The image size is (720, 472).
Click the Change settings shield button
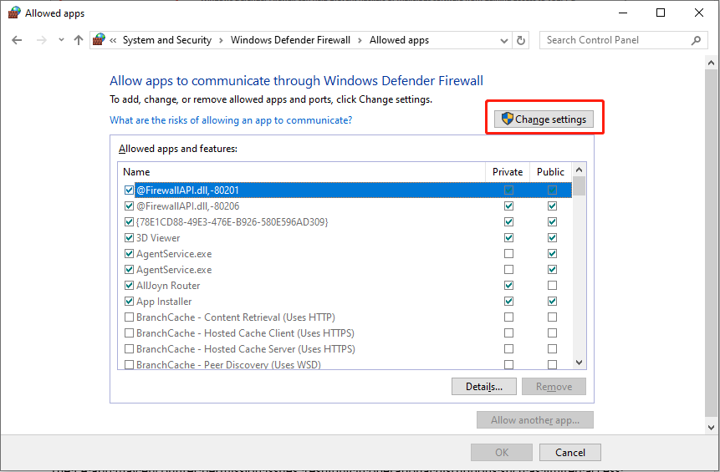point(544,119)
